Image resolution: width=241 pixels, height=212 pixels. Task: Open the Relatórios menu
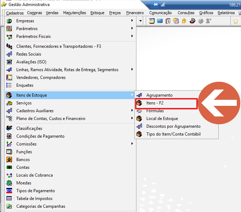(226, 13)
